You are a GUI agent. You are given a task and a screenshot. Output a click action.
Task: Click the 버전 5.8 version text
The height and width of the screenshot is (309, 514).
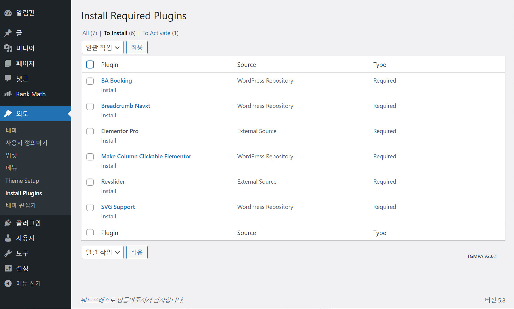495,300
